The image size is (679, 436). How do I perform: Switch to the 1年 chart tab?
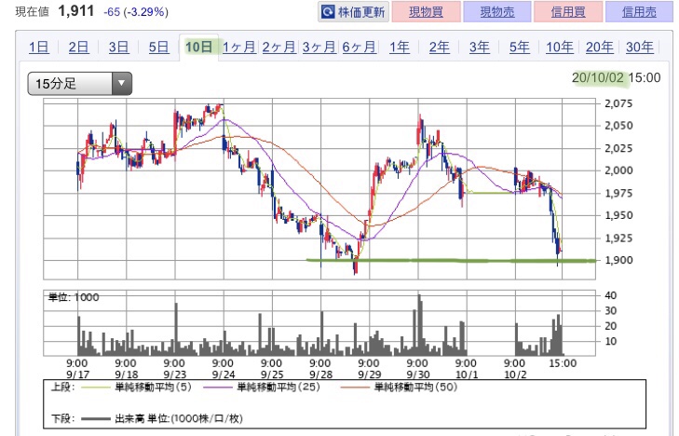pos(400,47)
